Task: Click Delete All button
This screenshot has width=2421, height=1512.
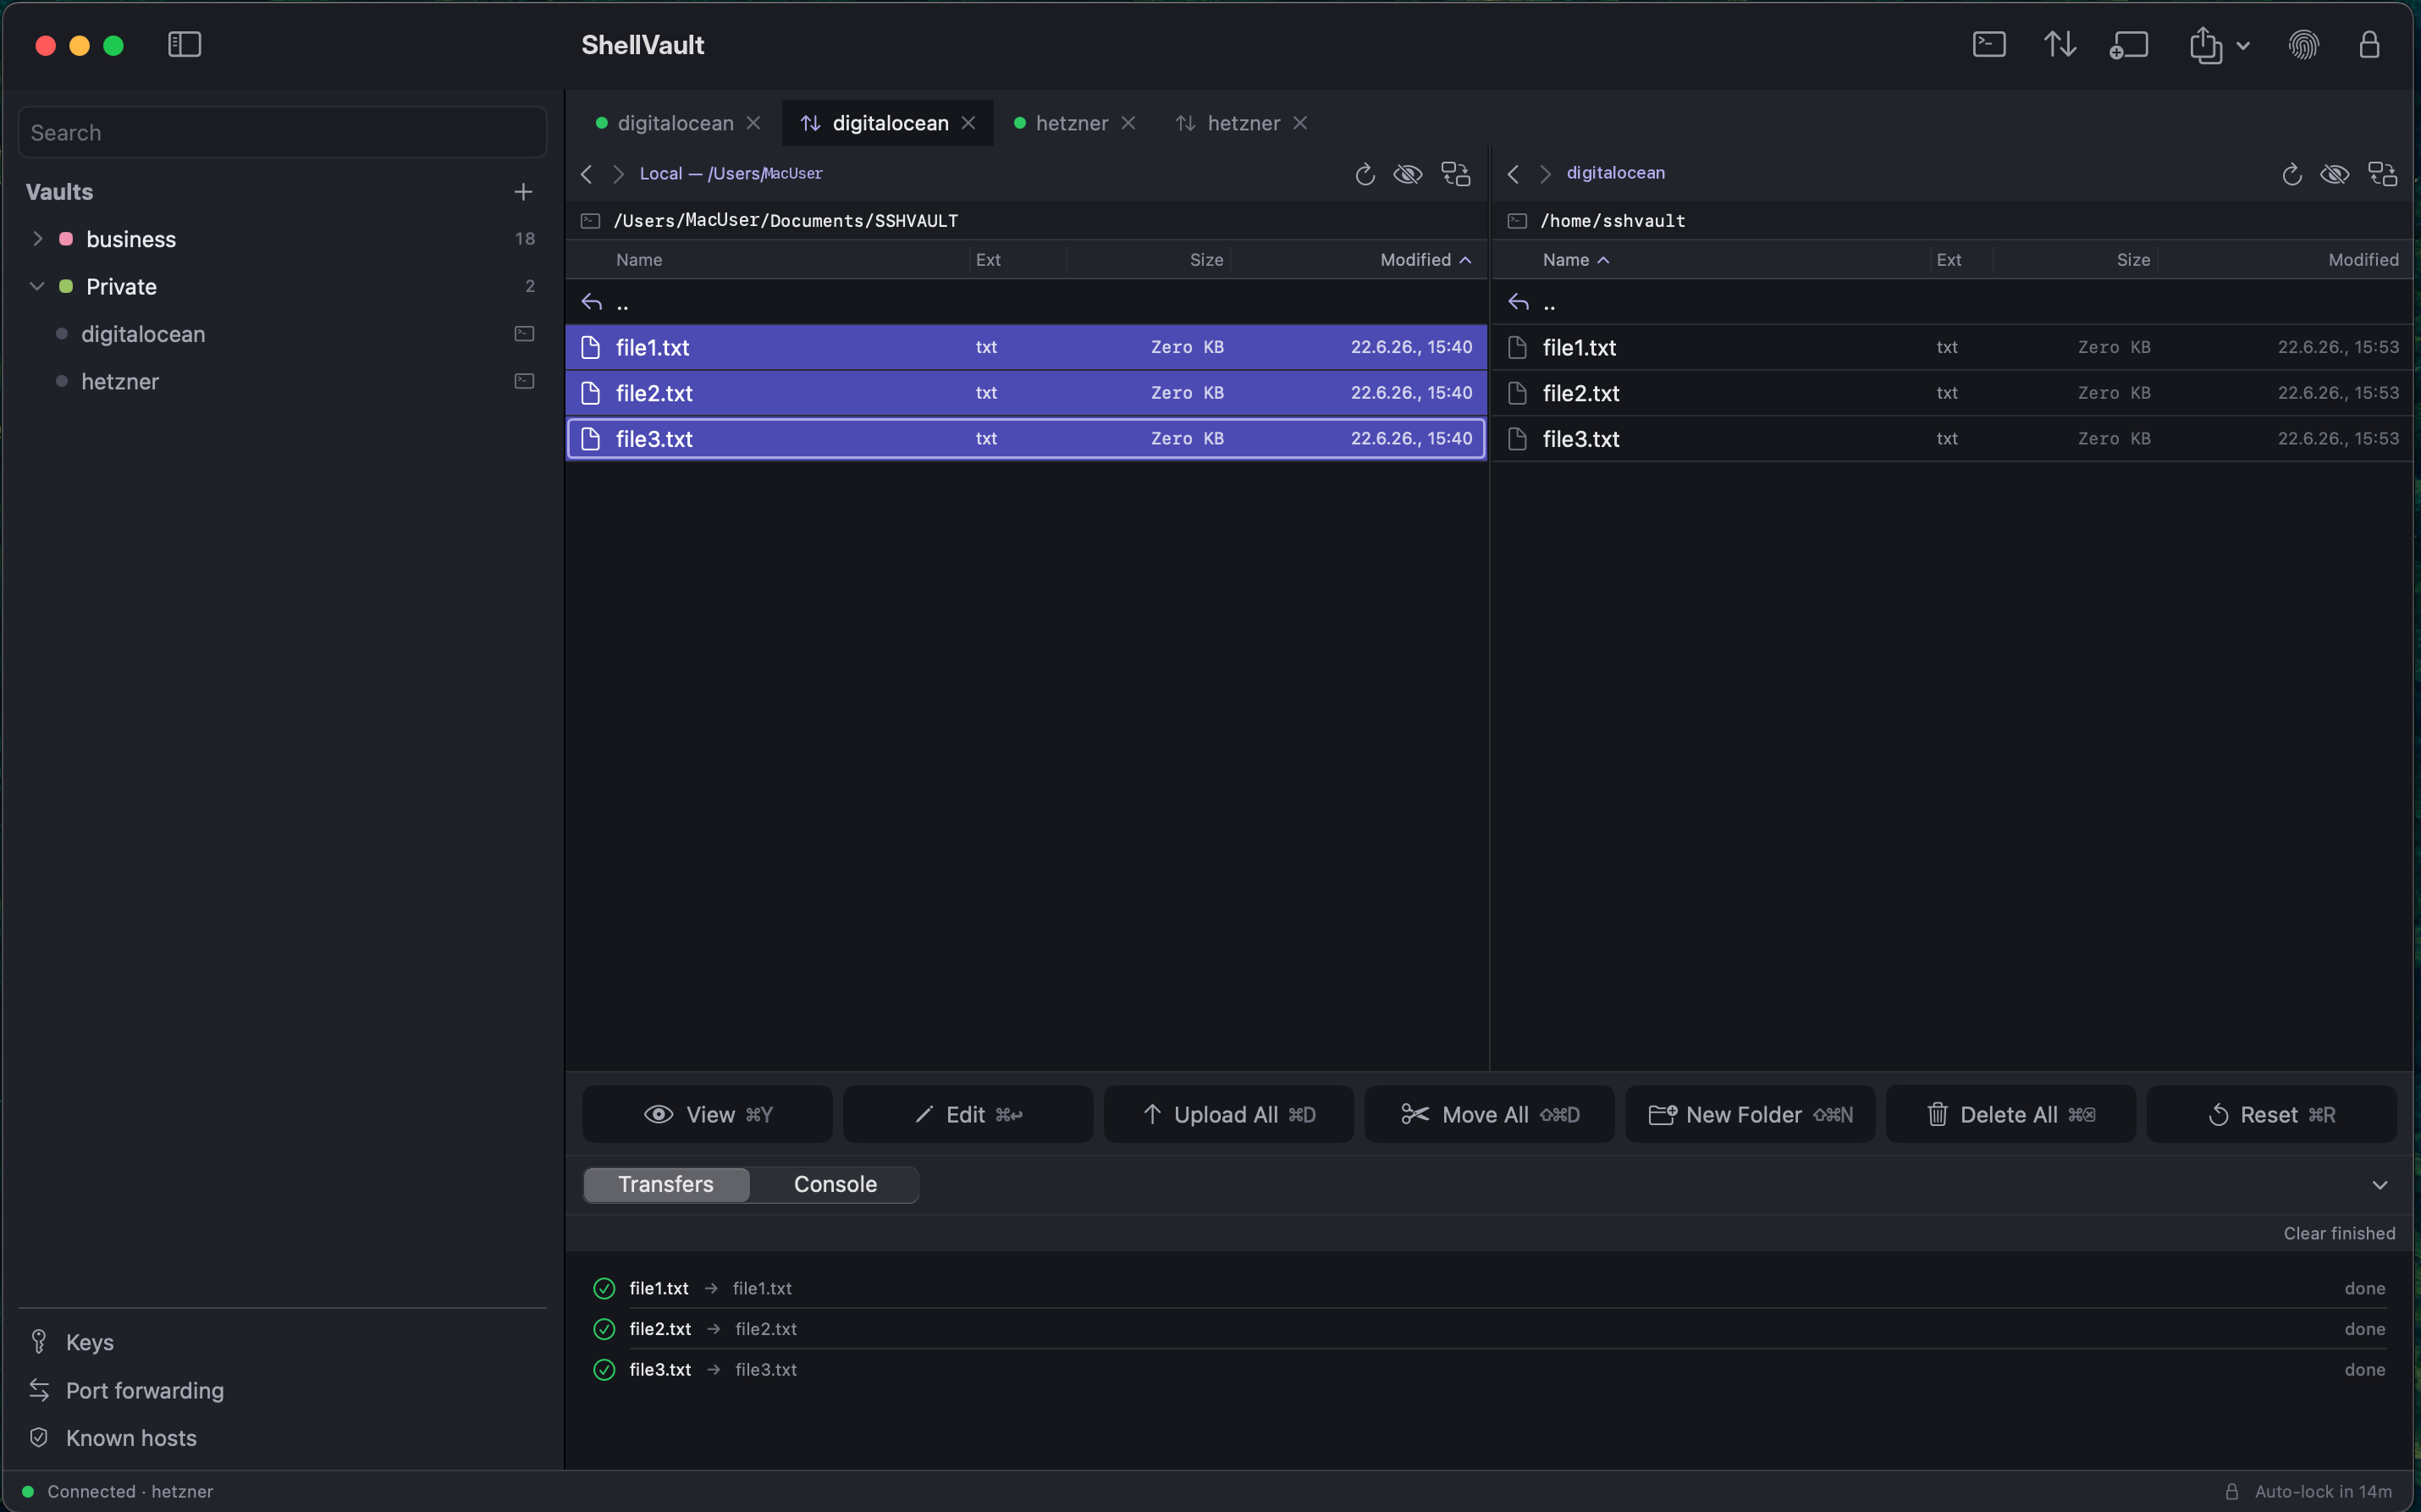Action: [x=2011, y=1114]
